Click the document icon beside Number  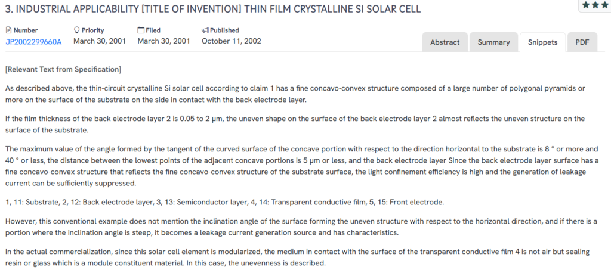point(9,30)
